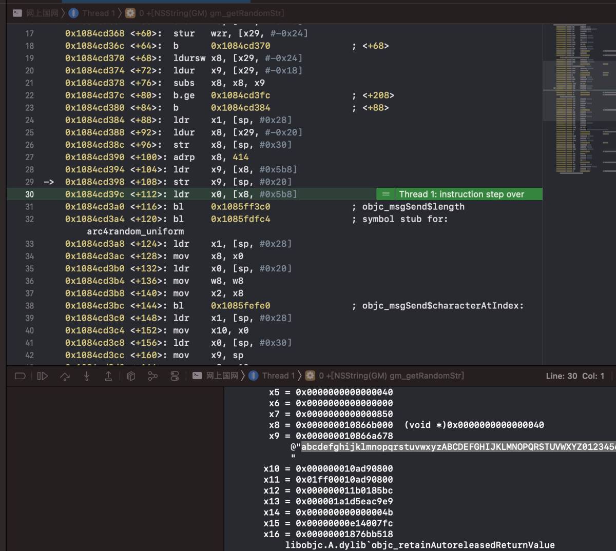Click process icon in debug bar breadcrumb
This screenshot has height=551, width=616.
point(197,376)
